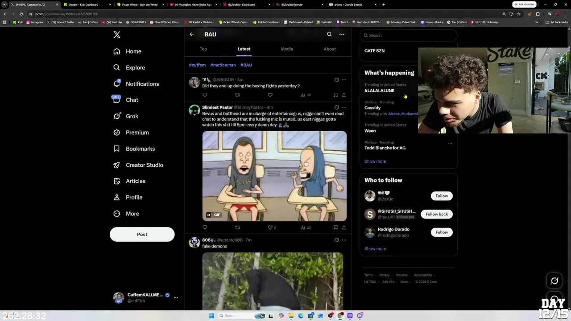
Task: Open the Beavis and Butt-Head GIF
Action: pos(274,176)
